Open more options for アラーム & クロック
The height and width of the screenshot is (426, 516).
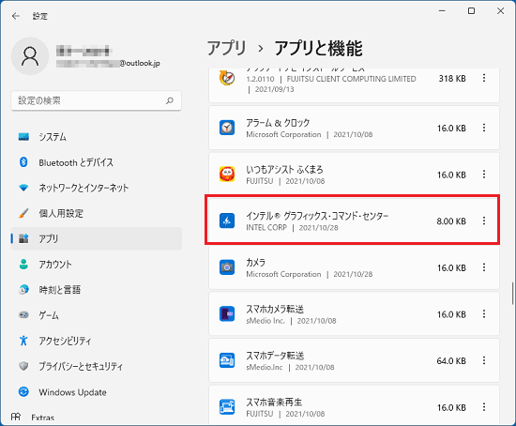(484, 128)
